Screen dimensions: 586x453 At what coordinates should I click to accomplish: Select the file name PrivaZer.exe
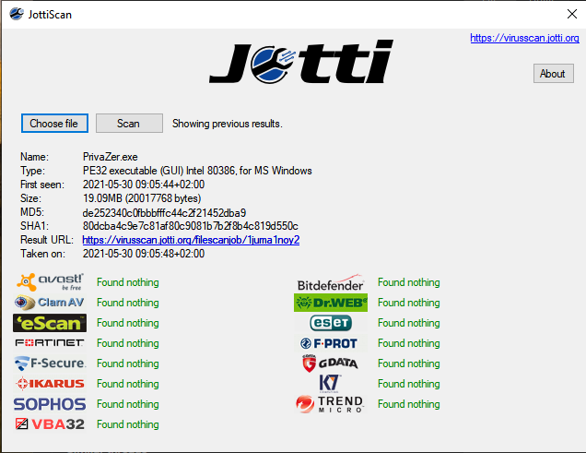tap(111, 157)
